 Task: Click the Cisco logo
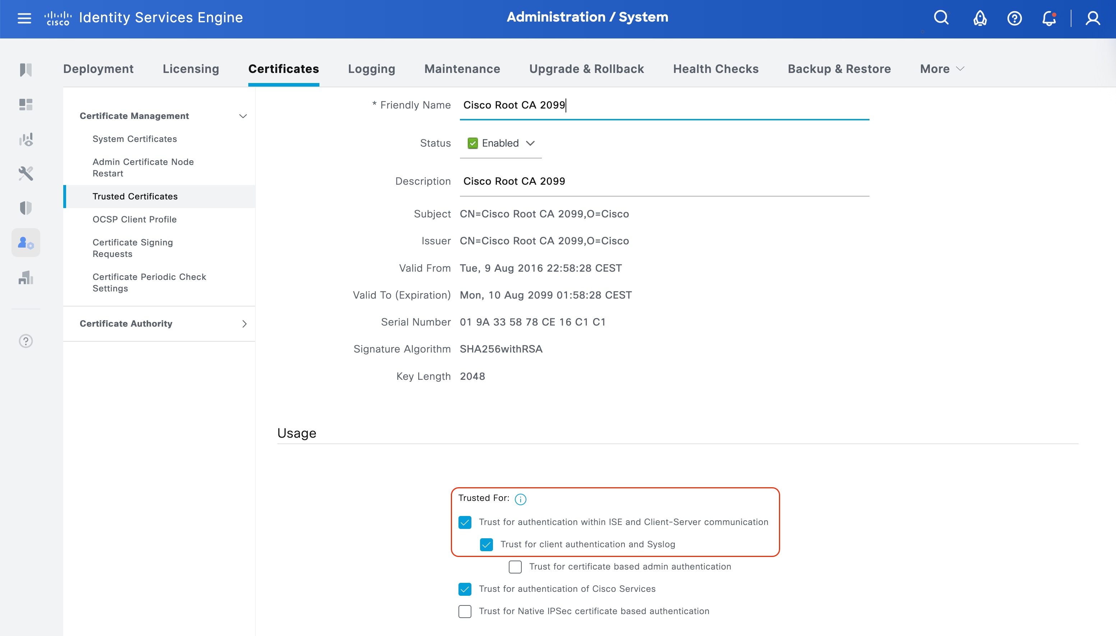point(57,18)
